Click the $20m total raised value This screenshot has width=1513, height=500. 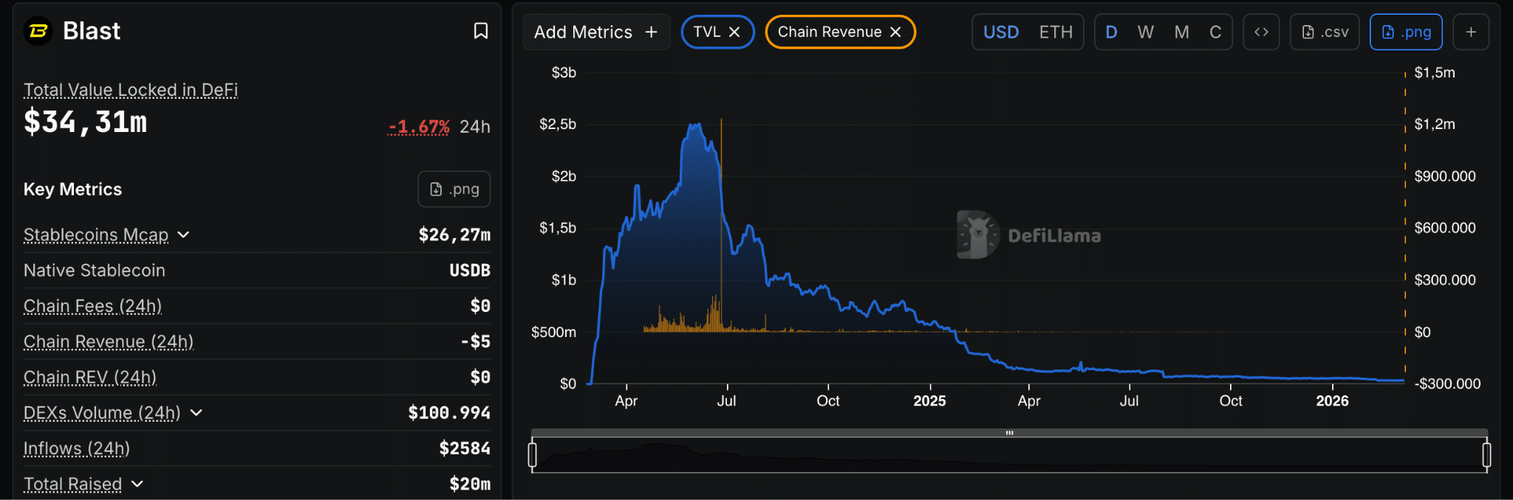point(470,484)
